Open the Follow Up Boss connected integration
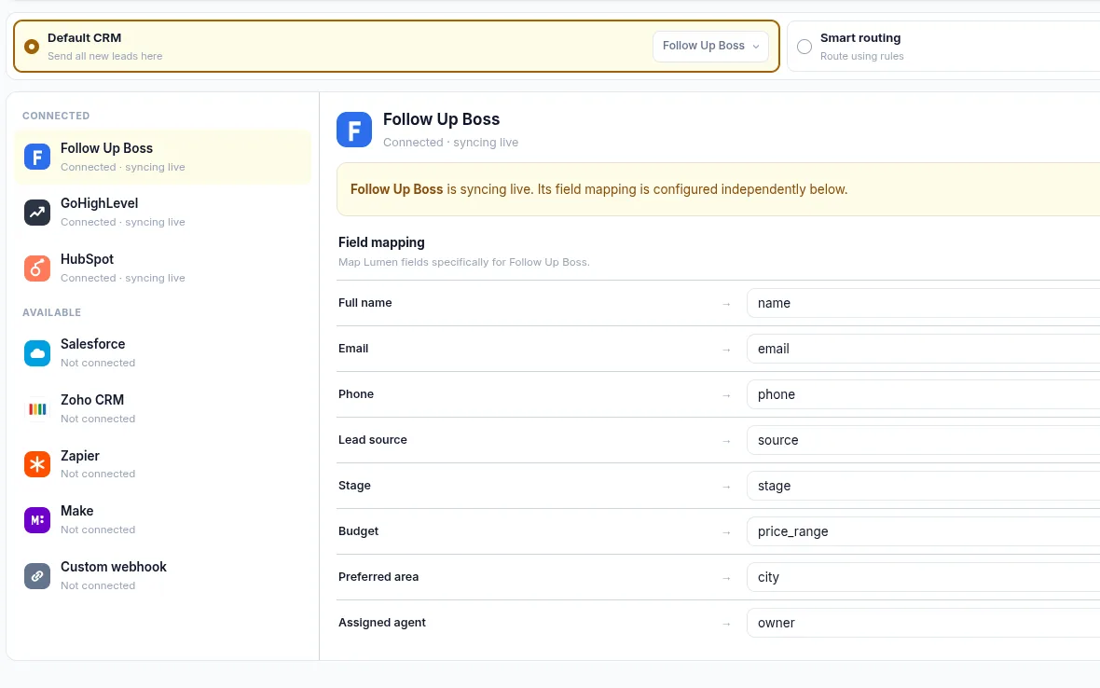The image size is (1100, 688). coord(163,157)
